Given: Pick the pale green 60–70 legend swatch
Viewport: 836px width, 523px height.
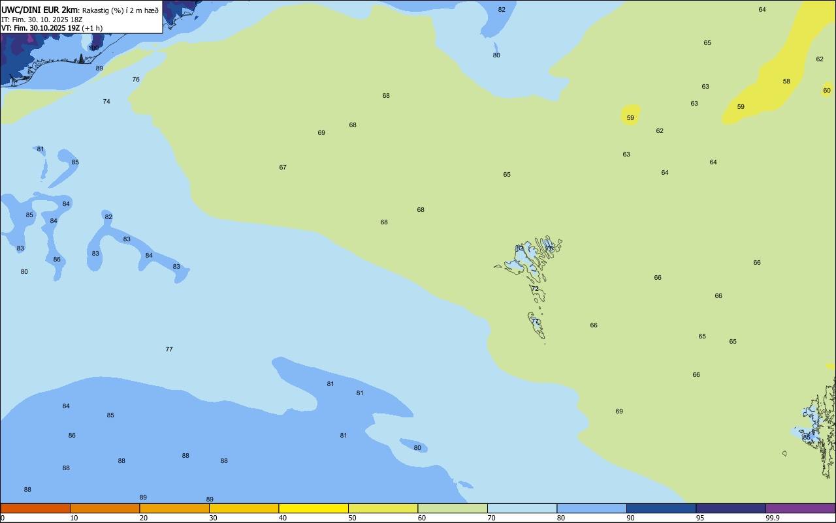Looking at the screenshot, I should 453,508.
